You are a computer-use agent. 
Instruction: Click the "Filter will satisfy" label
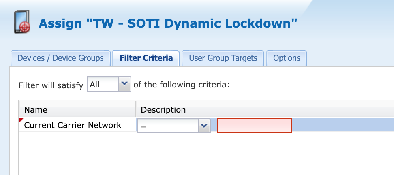click(51, 85)
